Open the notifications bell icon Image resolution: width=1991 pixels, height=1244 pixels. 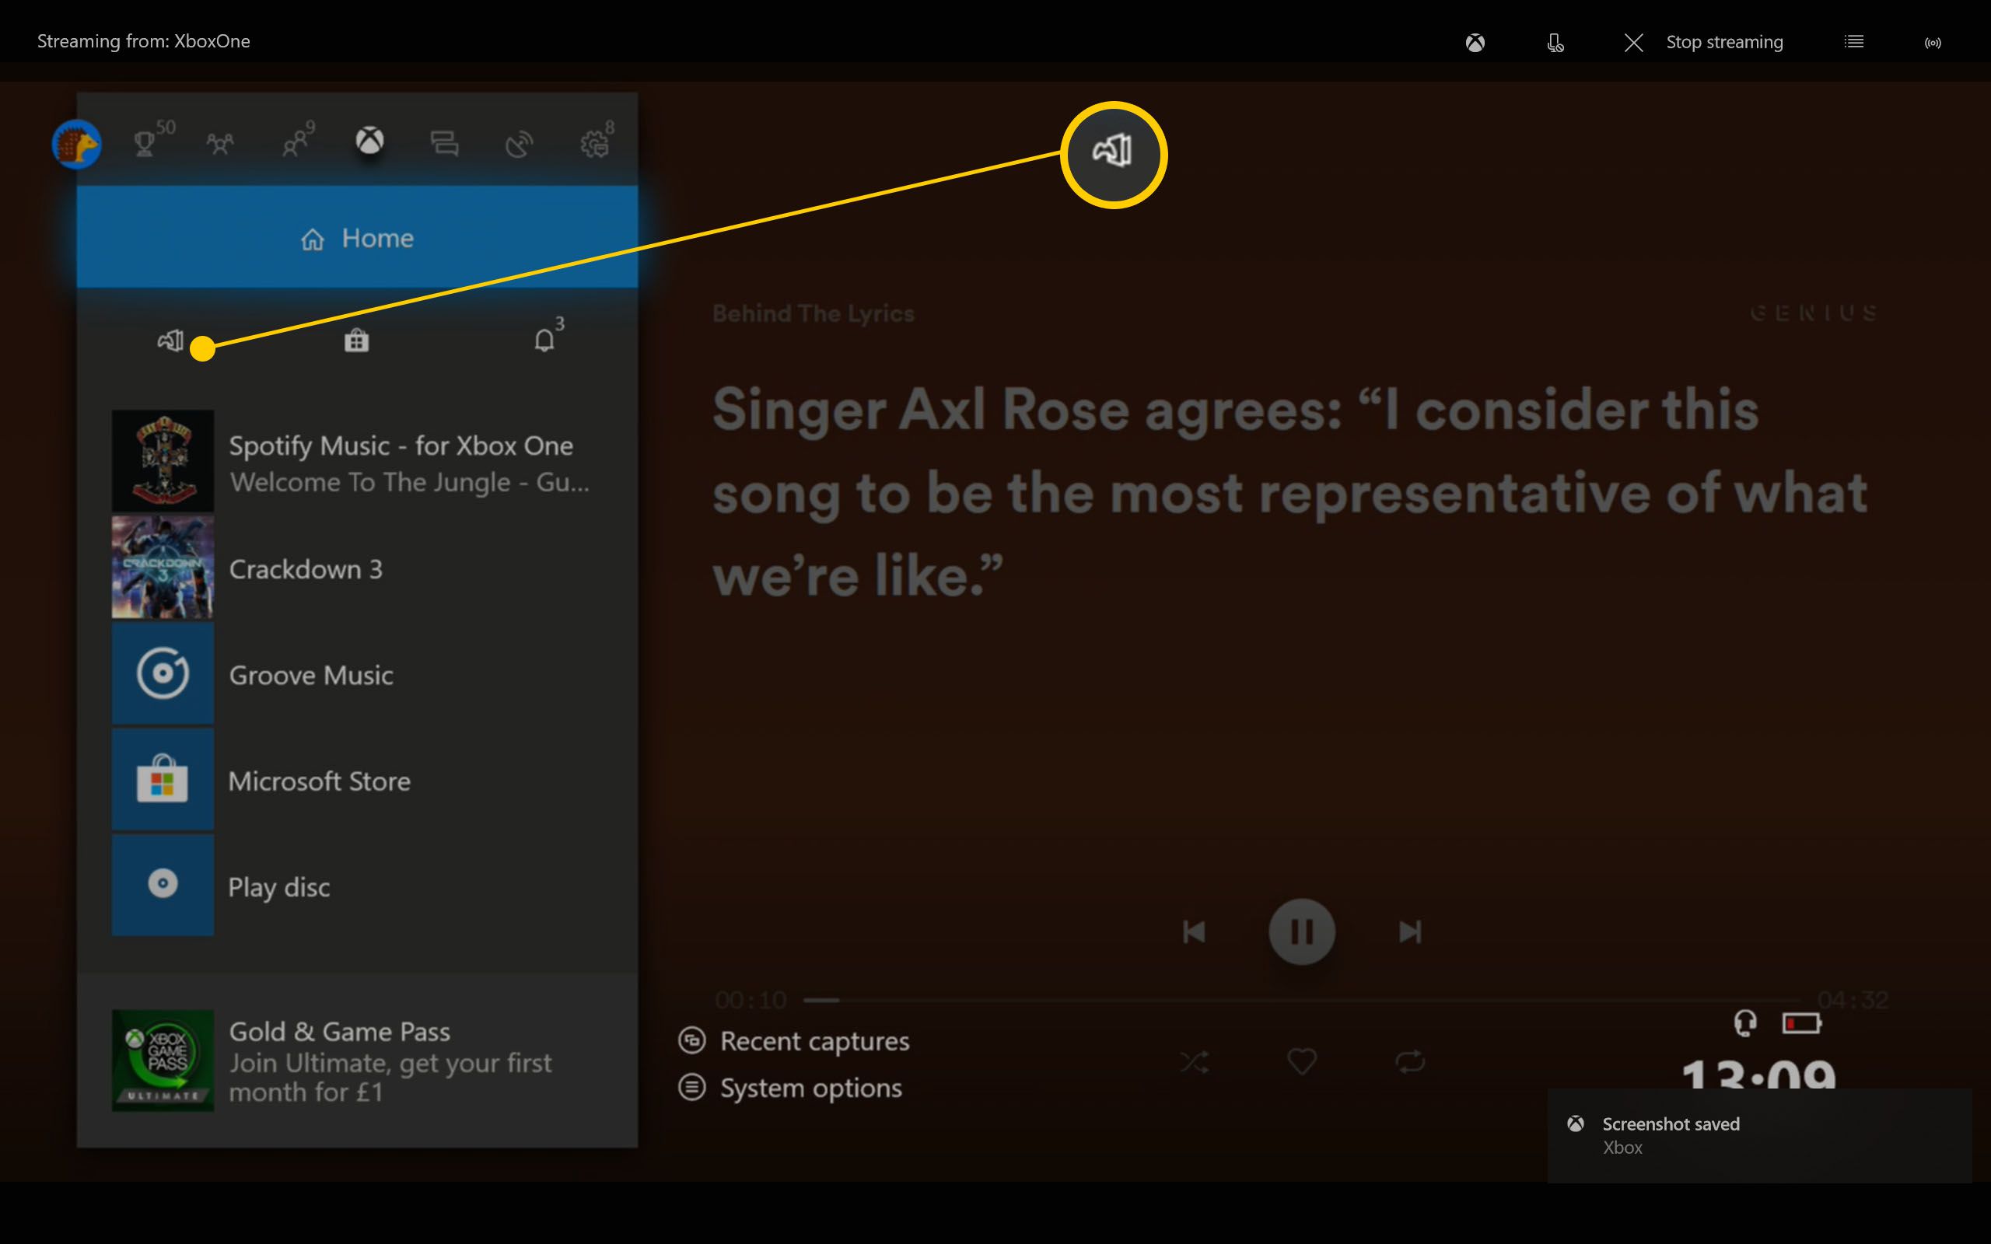(x=544, y=340)
